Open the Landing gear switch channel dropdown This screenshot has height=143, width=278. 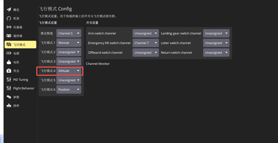pos(216,33)
